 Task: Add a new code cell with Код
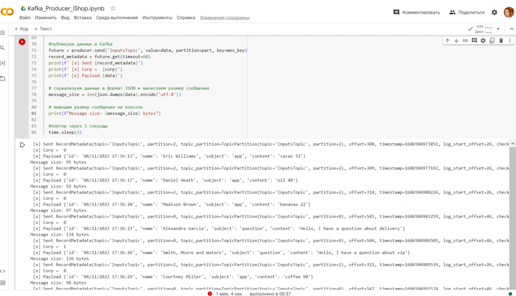pos(22,28)
